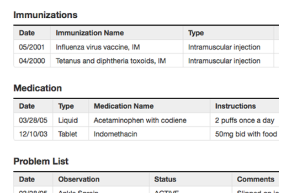Click the Date header in Immunizations table

tap(27, 33)
